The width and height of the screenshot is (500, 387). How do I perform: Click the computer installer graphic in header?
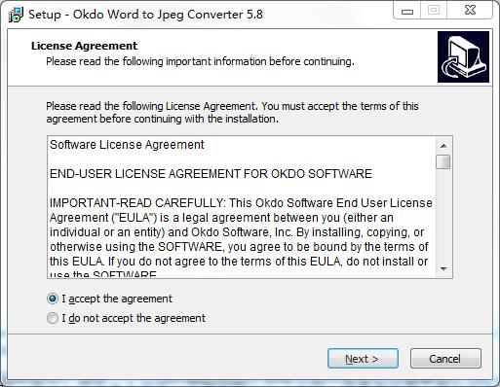point(463,56)
